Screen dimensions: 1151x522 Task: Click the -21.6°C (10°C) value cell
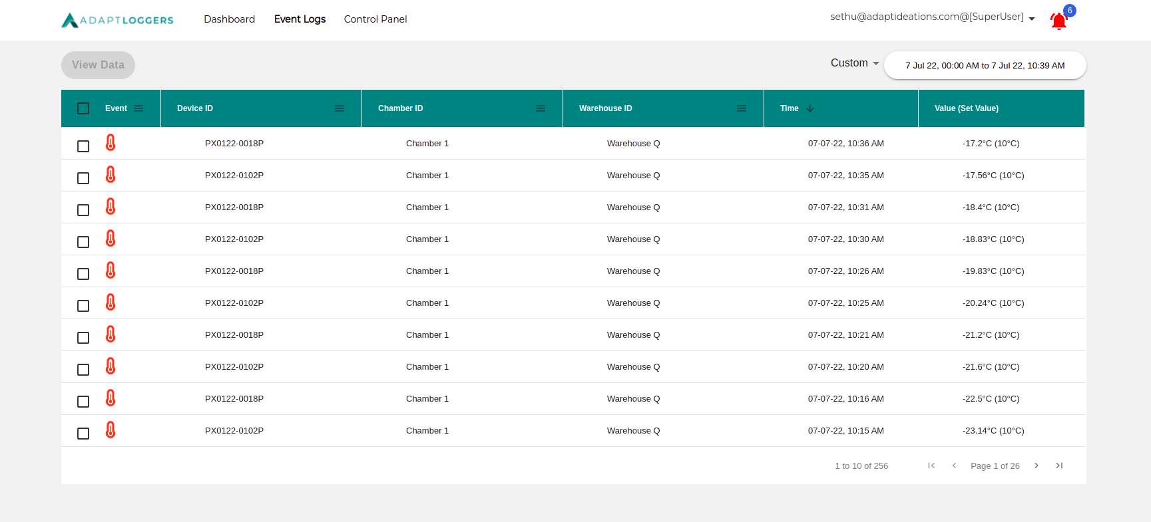991,367
